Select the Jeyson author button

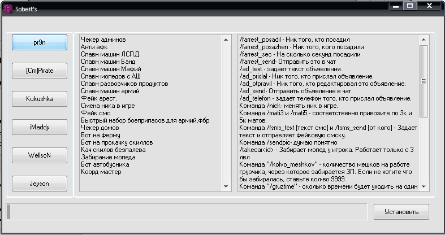click(40, 183)
